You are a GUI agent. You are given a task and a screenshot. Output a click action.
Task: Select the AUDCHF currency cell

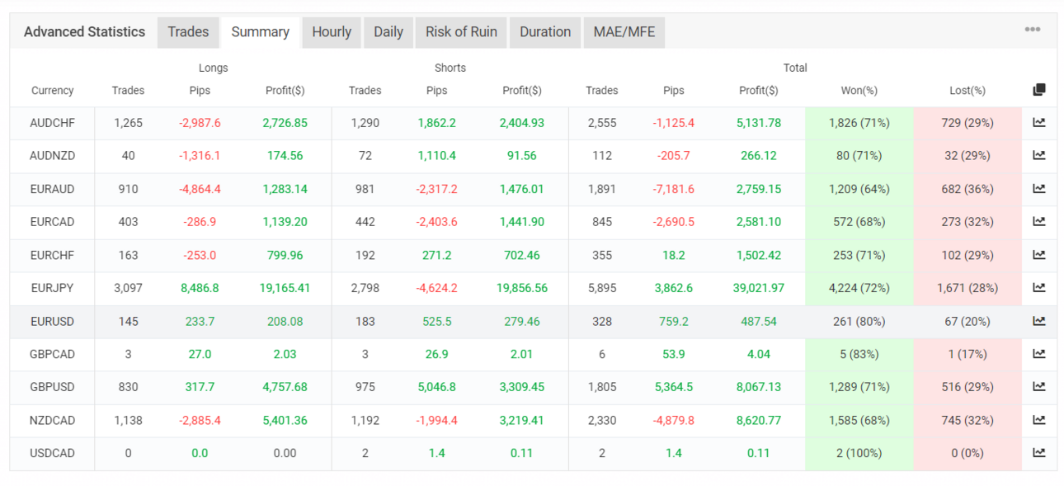point(52,123)
